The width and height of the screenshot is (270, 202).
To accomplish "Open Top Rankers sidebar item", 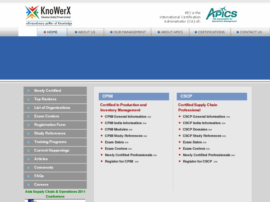I will click(55, 99).
